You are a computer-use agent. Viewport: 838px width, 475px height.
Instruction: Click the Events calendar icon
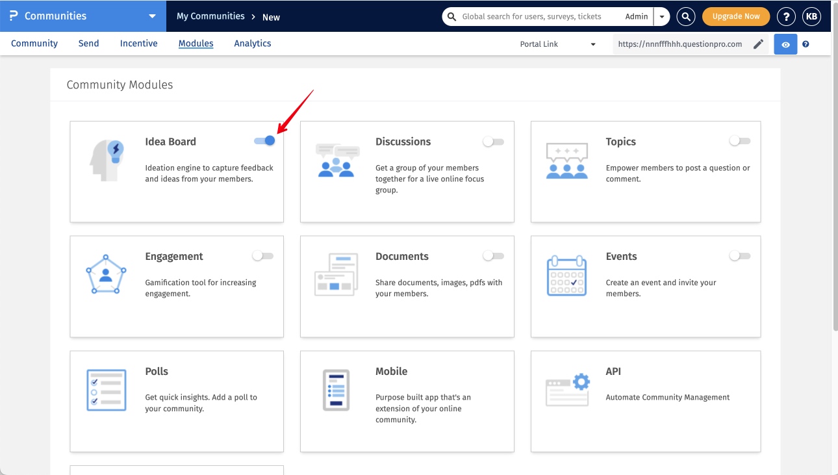[x=566, y=275]
